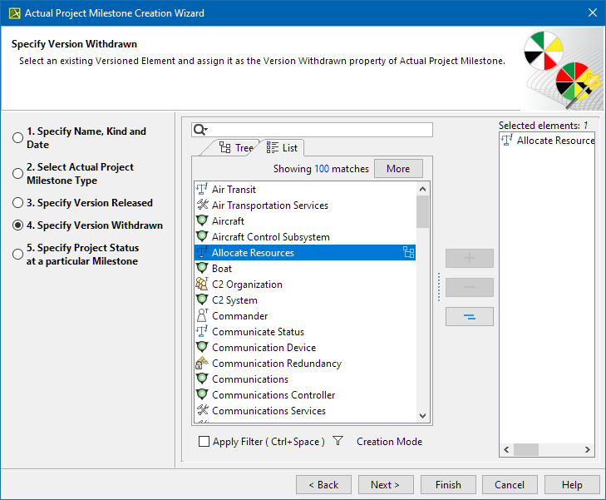Select step 3 Specify Version Released radio
606x500 pixels.
(17, 203)
